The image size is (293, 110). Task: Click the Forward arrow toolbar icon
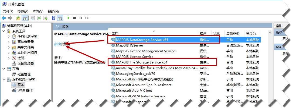(x=10, y=18)
